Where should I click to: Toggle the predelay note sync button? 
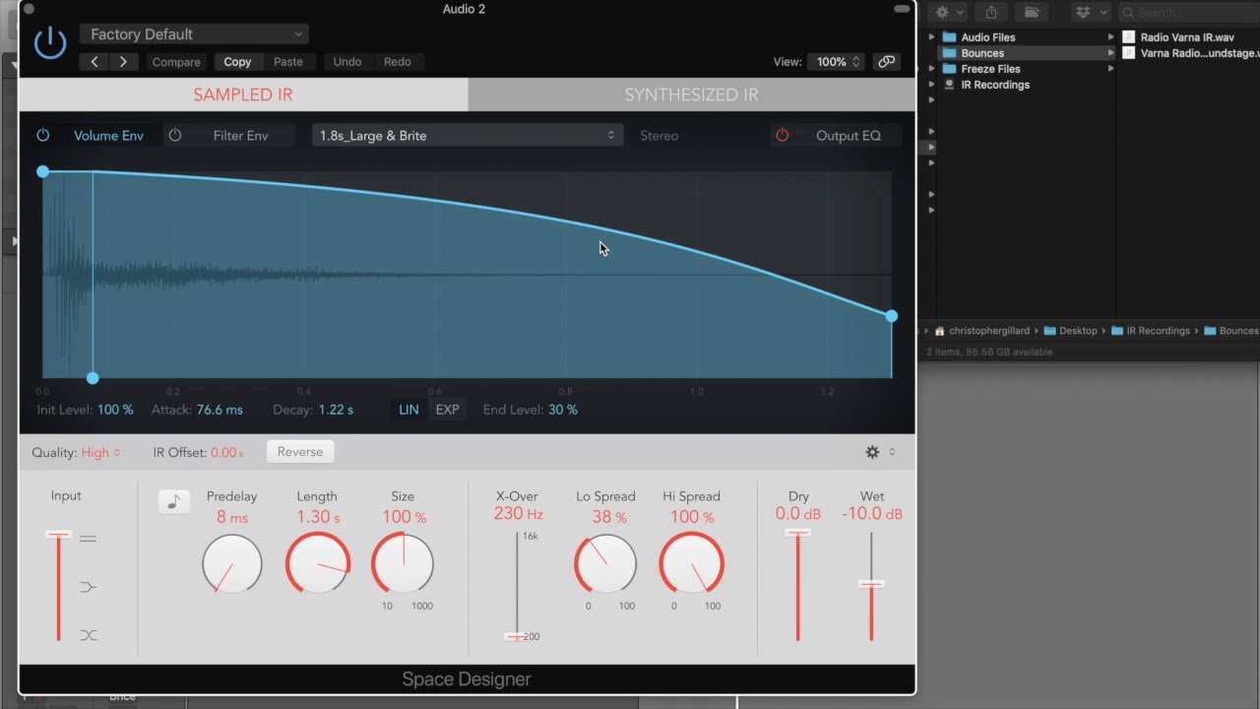[174, 501]
